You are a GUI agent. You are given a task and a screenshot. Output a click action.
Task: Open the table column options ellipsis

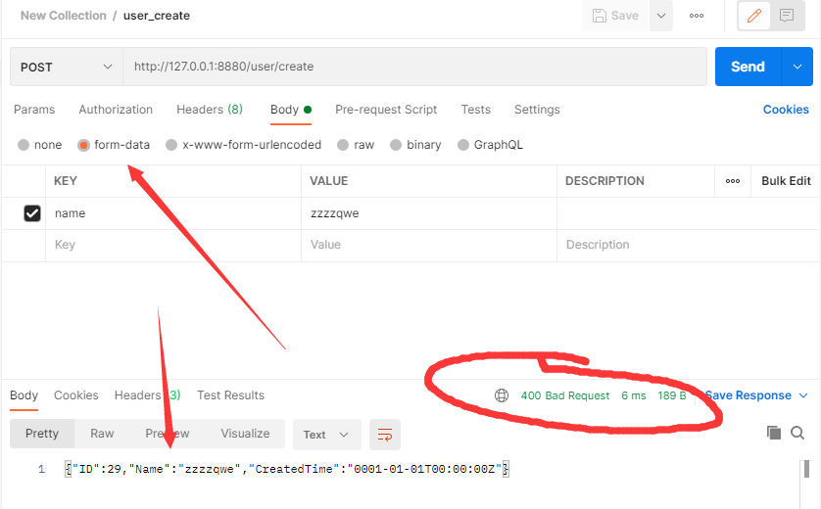733,181
